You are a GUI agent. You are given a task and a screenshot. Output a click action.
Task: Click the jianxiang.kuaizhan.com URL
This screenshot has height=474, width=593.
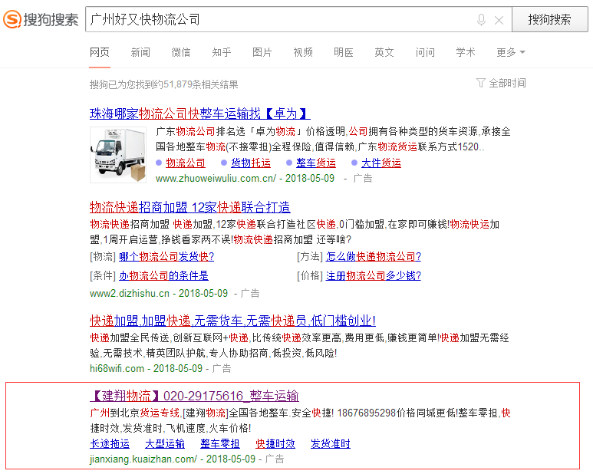pos(143,459)
